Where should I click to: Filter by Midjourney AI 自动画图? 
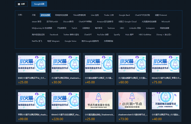[42, 28]
